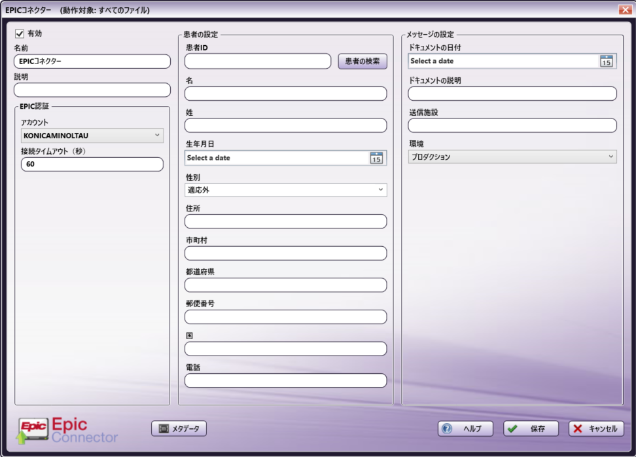Open the document date calendar picker icon
The image size is (636, 457).
coord(607,62)
